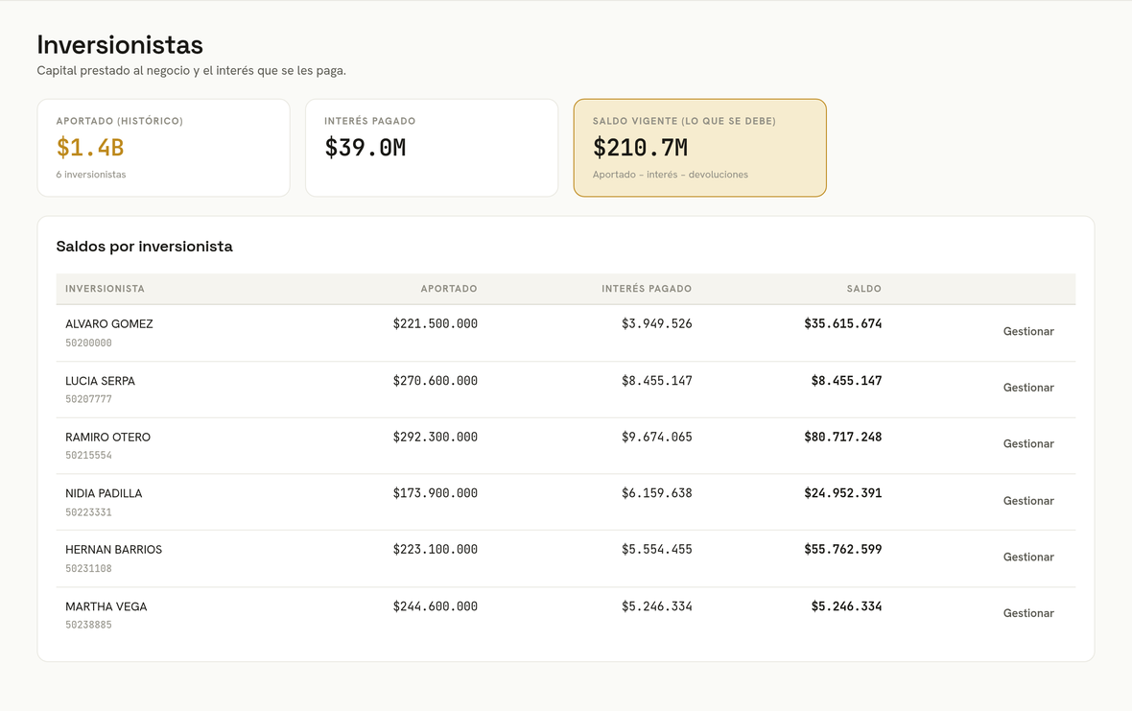Click Gestionar for Nidia Padilla

coord(1028,501)
